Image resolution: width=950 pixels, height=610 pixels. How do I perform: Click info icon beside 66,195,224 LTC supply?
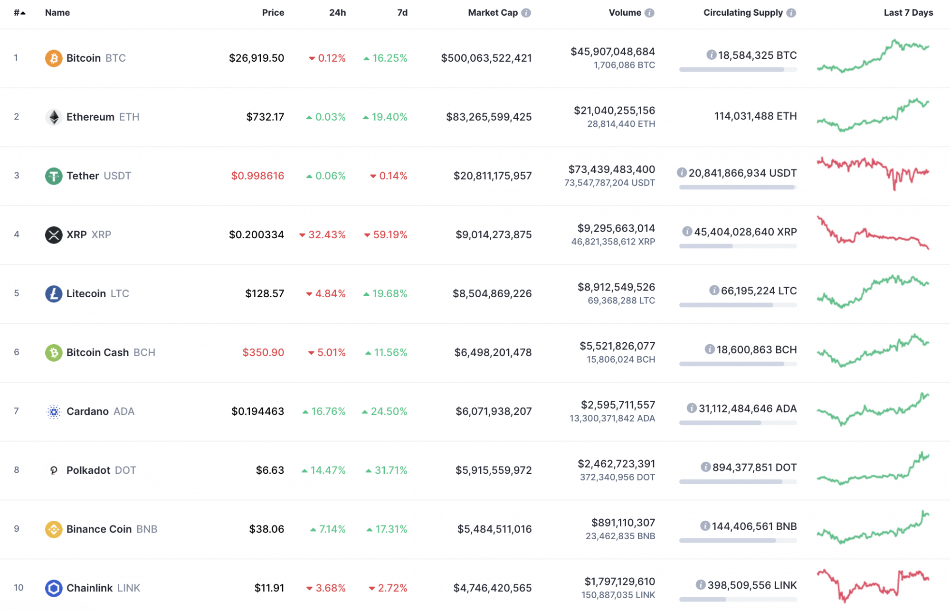714,291
